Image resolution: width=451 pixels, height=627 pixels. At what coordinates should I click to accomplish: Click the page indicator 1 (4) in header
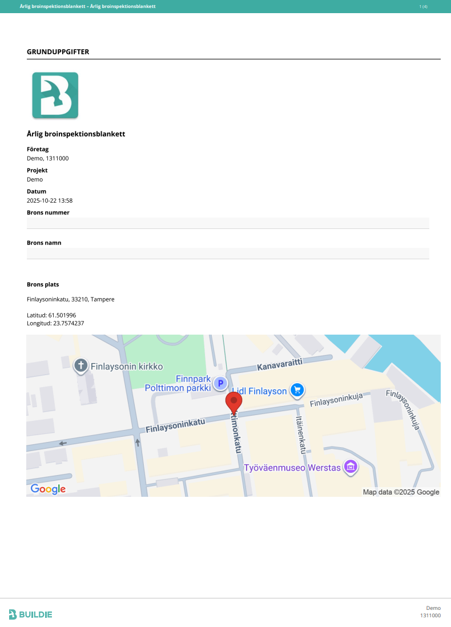(423, 6)
